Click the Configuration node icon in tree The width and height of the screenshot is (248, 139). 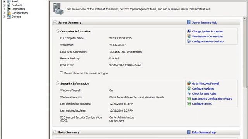(9, 13)
